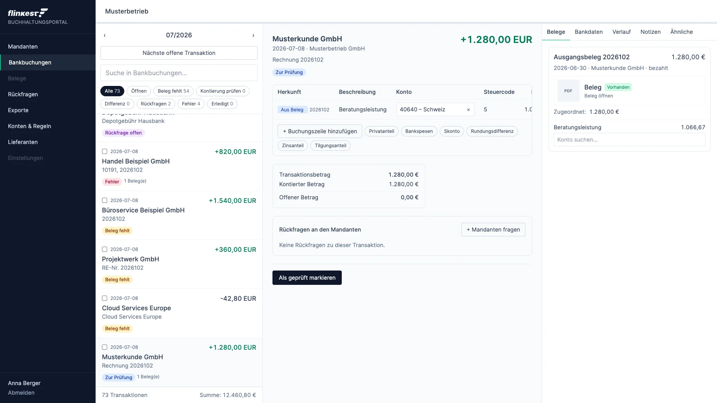Click Steuercode value 5

point(485,109)
